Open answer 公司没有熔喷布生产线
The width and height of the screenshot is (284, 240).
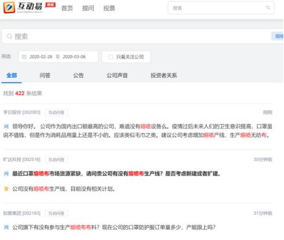point(64,189)
